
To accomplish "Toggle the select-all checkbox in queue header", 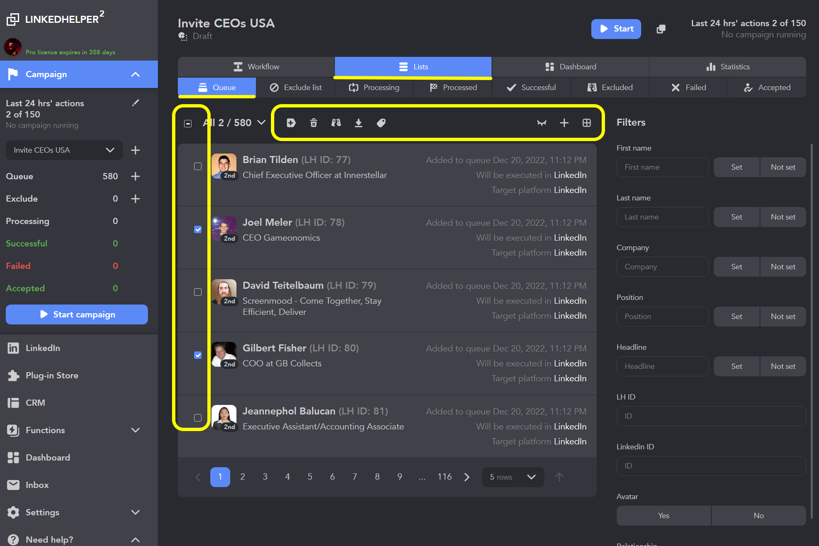I will pos(188,123).
